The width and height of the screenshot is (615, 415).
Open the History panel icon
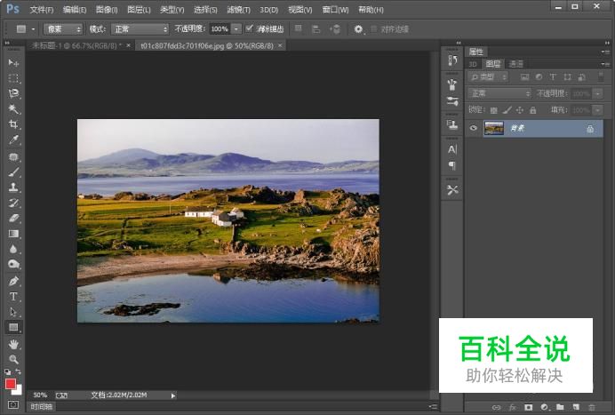pos(452,60)
